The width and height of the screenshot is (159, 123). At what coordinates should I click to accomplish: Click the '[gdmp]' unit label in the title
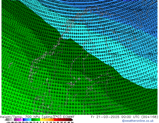pyautogui.click(x=48, y=117)
